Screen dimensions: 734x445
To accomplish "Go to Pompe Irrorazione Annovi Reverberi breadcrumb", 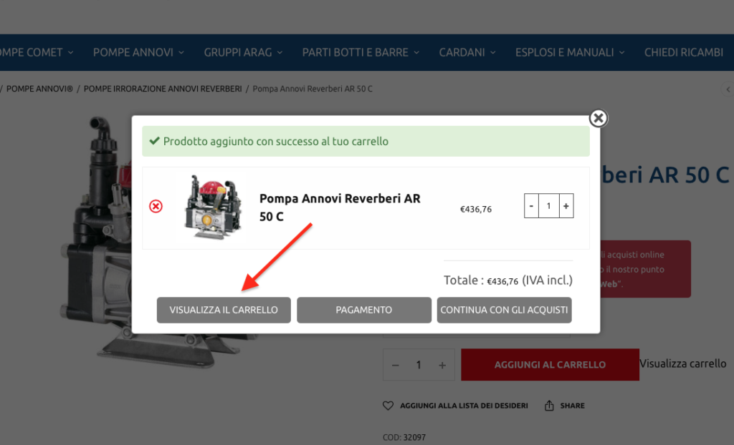I will point(163,89).
